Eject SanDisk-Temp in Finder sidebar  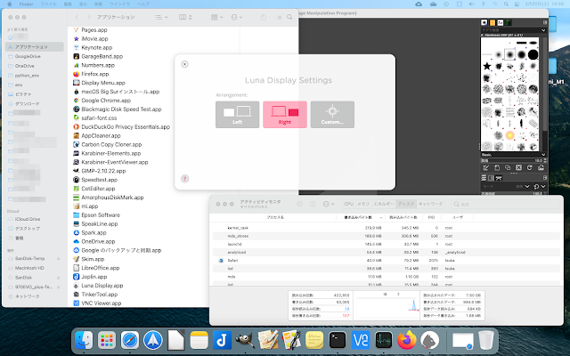58,258
